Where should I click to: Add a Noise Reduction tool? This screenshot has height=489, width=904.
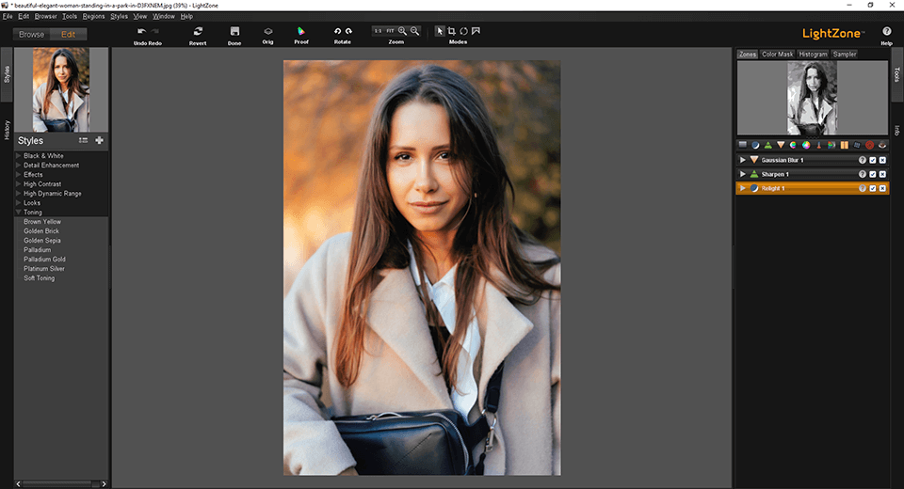[x=844, y=145]
